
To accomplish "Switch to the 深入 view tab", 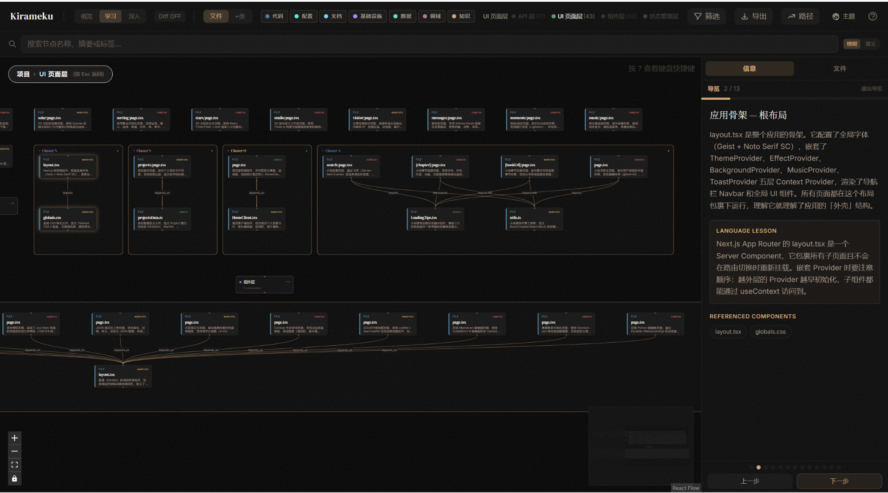I will pyautogui.click(x=134, y=16).
